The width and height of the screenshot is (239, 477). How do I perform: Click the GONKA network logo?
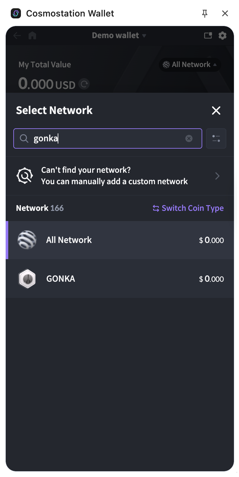[x=27, y=279]
